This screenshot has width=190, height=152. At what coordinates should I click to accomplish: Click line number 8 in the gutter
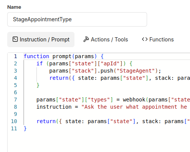(x=16, y=107)
